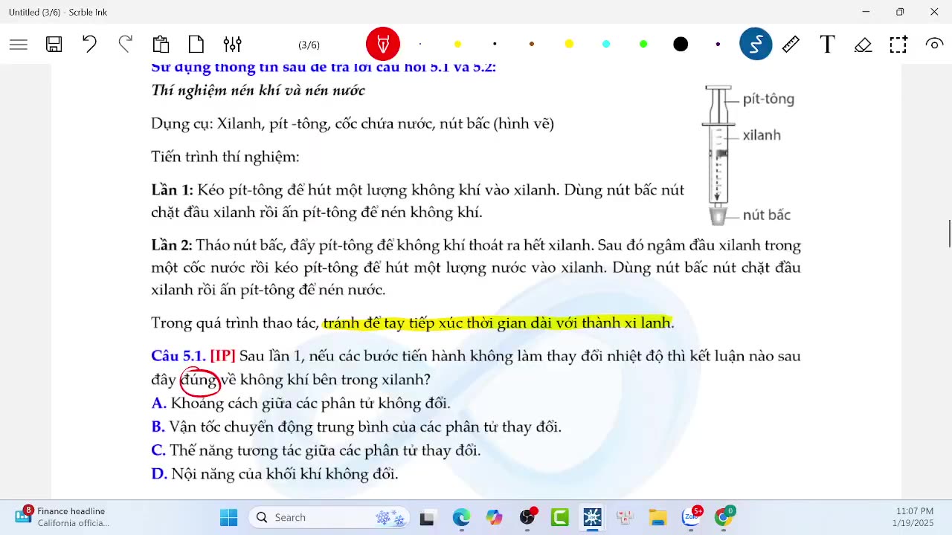This screenshot has width=952, height=535.
Task: Open File Explorer from the taskbar
Action: pos(657,517)
